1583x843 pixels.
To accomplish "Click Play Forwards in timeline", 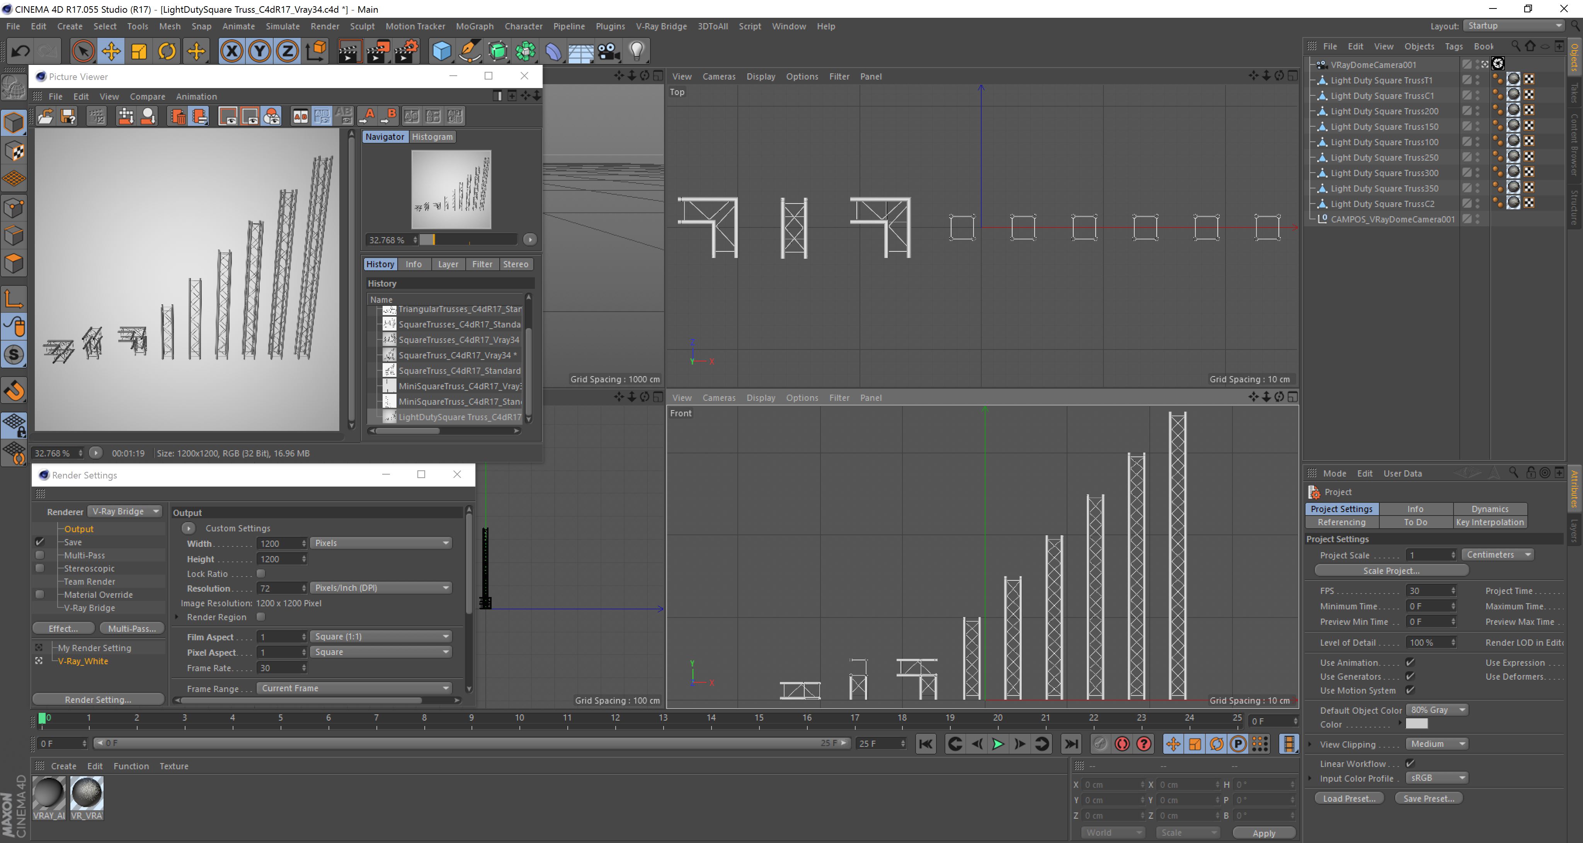I will click(998, 744).
